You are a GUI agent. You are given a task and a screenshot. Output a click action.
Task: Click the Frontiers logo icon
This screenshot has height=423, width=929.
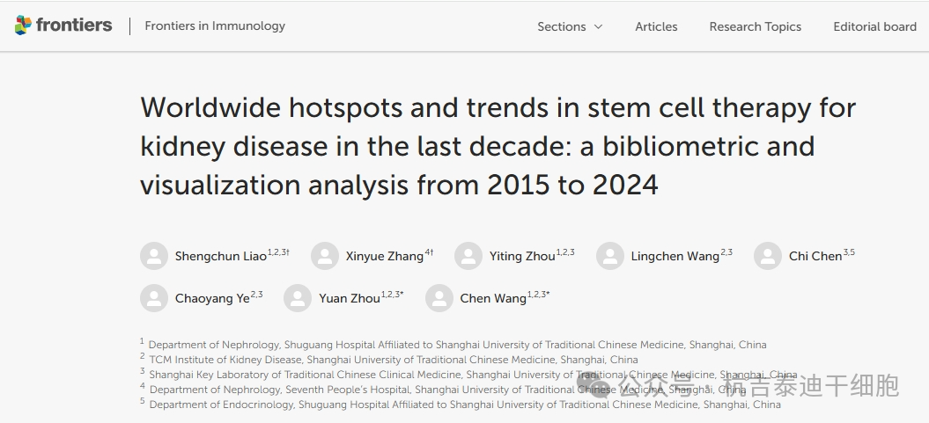pyautogui.click(x=23, y=26)
